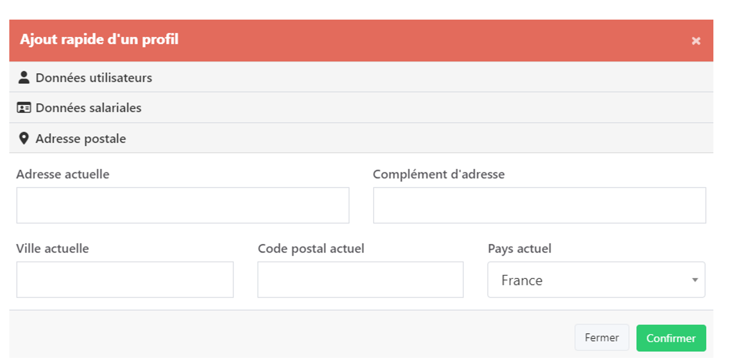Viewport: 732px width, 362px height.
Task: Close the dialog with the X icon
Action: point(696,41)
